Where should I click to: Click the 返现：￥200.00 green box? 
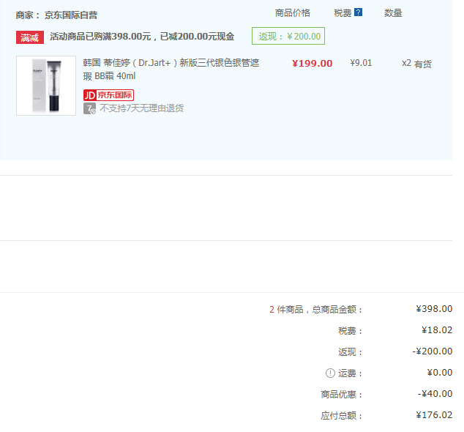(288, 36)
